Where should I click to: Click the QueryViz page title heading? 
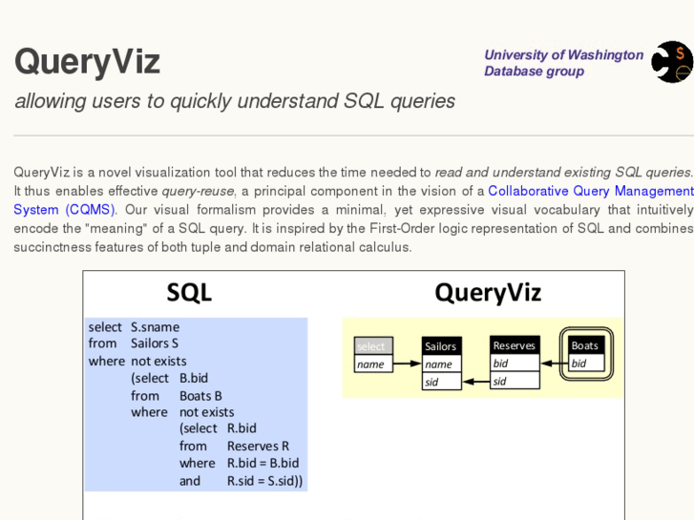pos(87,61)
